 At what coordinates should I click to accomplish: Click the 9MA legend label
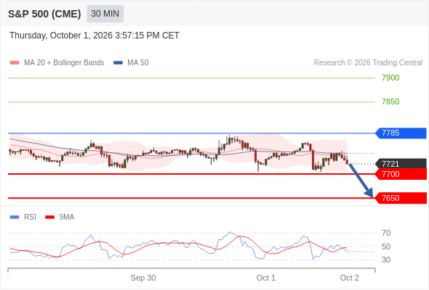tap(67, 217)
